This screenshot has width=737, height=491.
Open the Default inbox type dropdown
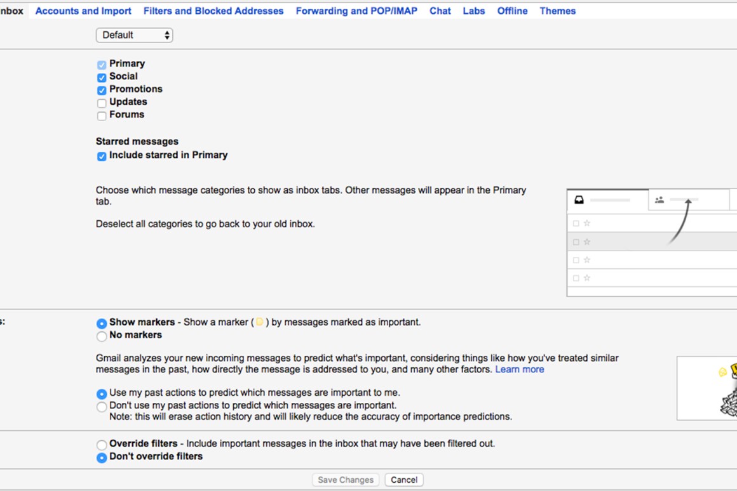click(134, 36)
